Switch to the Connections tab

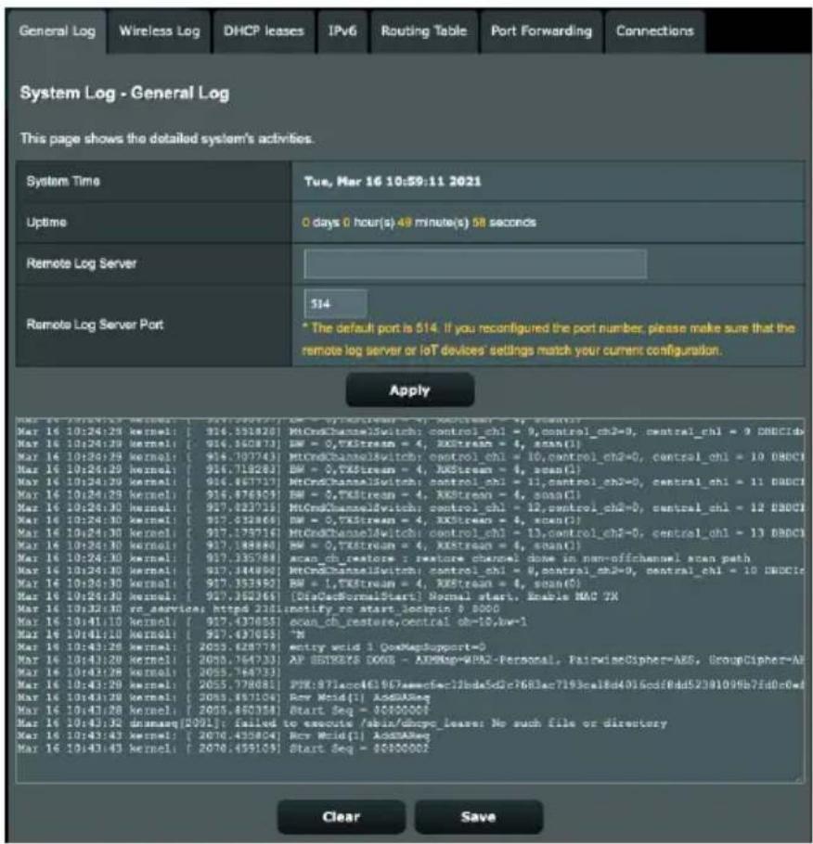coord(654,32)
